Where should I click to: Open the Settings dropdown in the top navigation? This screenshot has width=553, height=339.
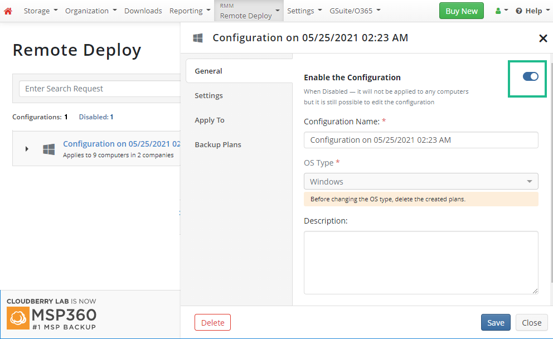click(304, 11)
